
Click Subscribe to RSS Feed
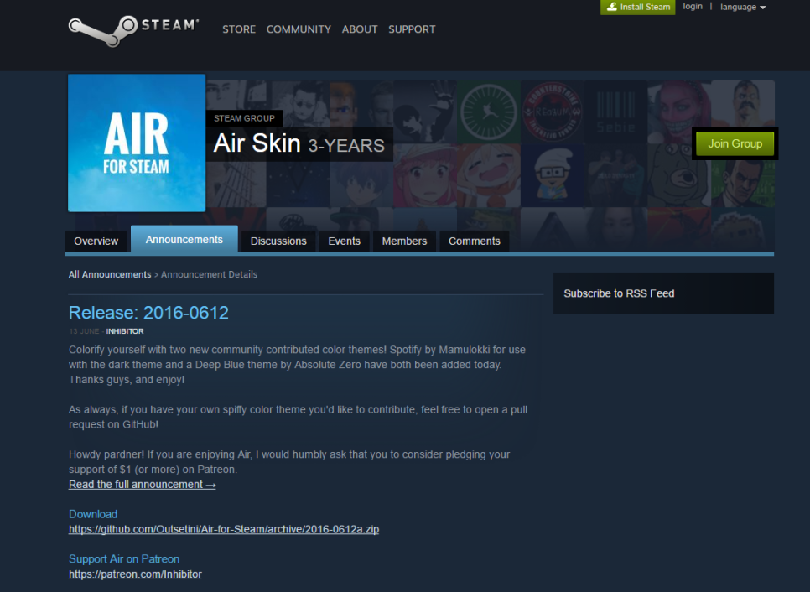619,293
